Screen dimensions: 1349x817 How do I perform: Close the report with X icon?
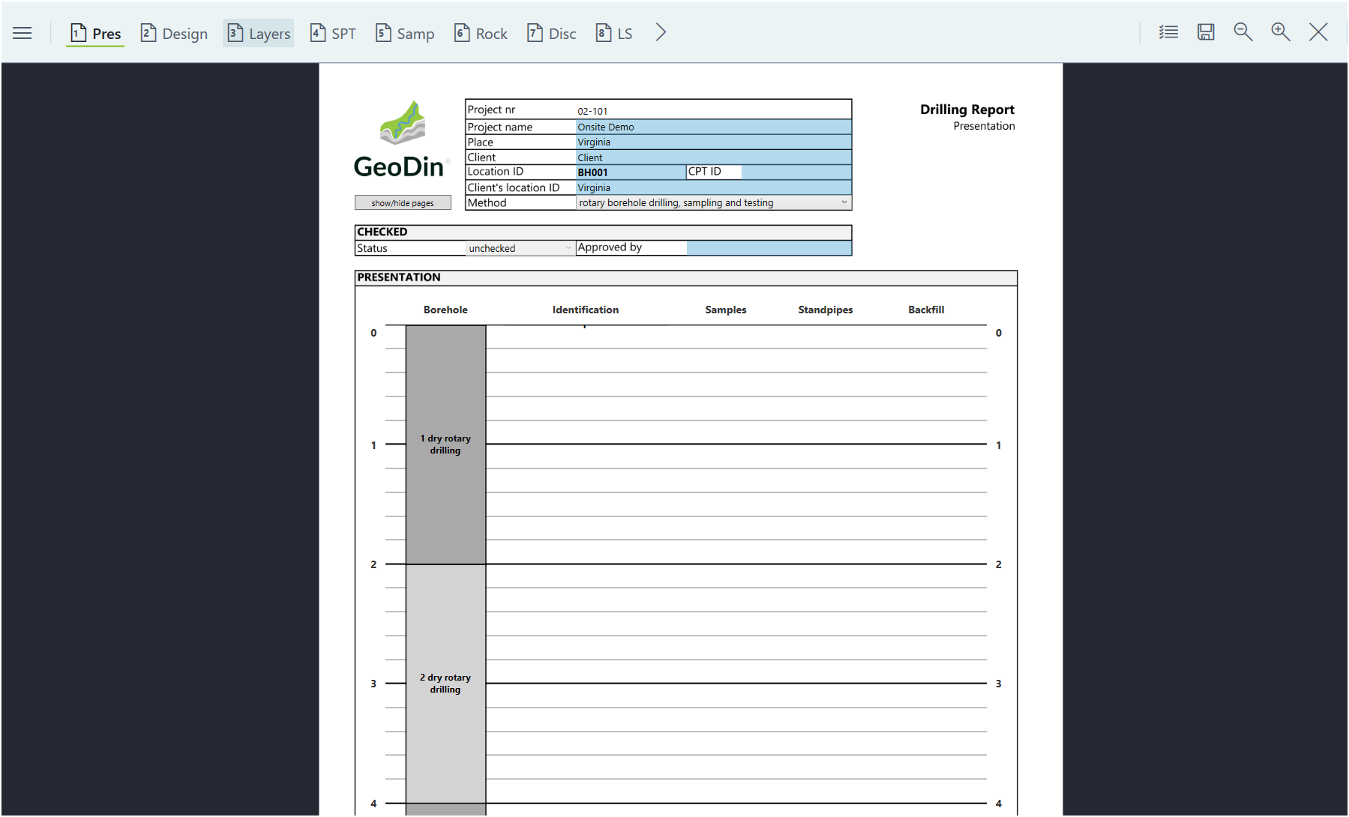tap(1318, 32)
